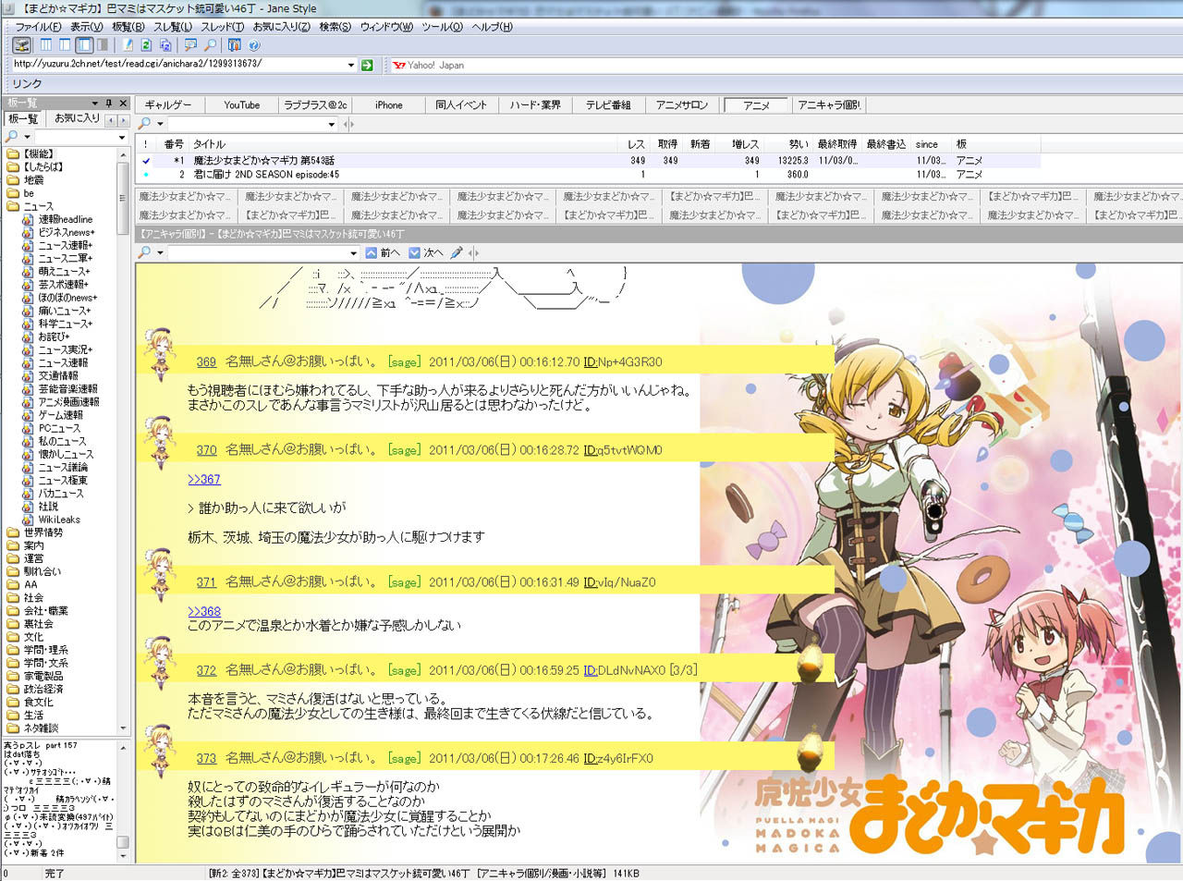Expand the 【機能】 folder
1183x881 pixels.
click(30, 154)
